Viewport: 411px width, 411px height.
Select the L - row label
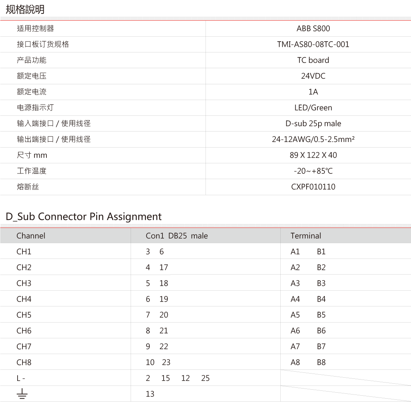21,378
